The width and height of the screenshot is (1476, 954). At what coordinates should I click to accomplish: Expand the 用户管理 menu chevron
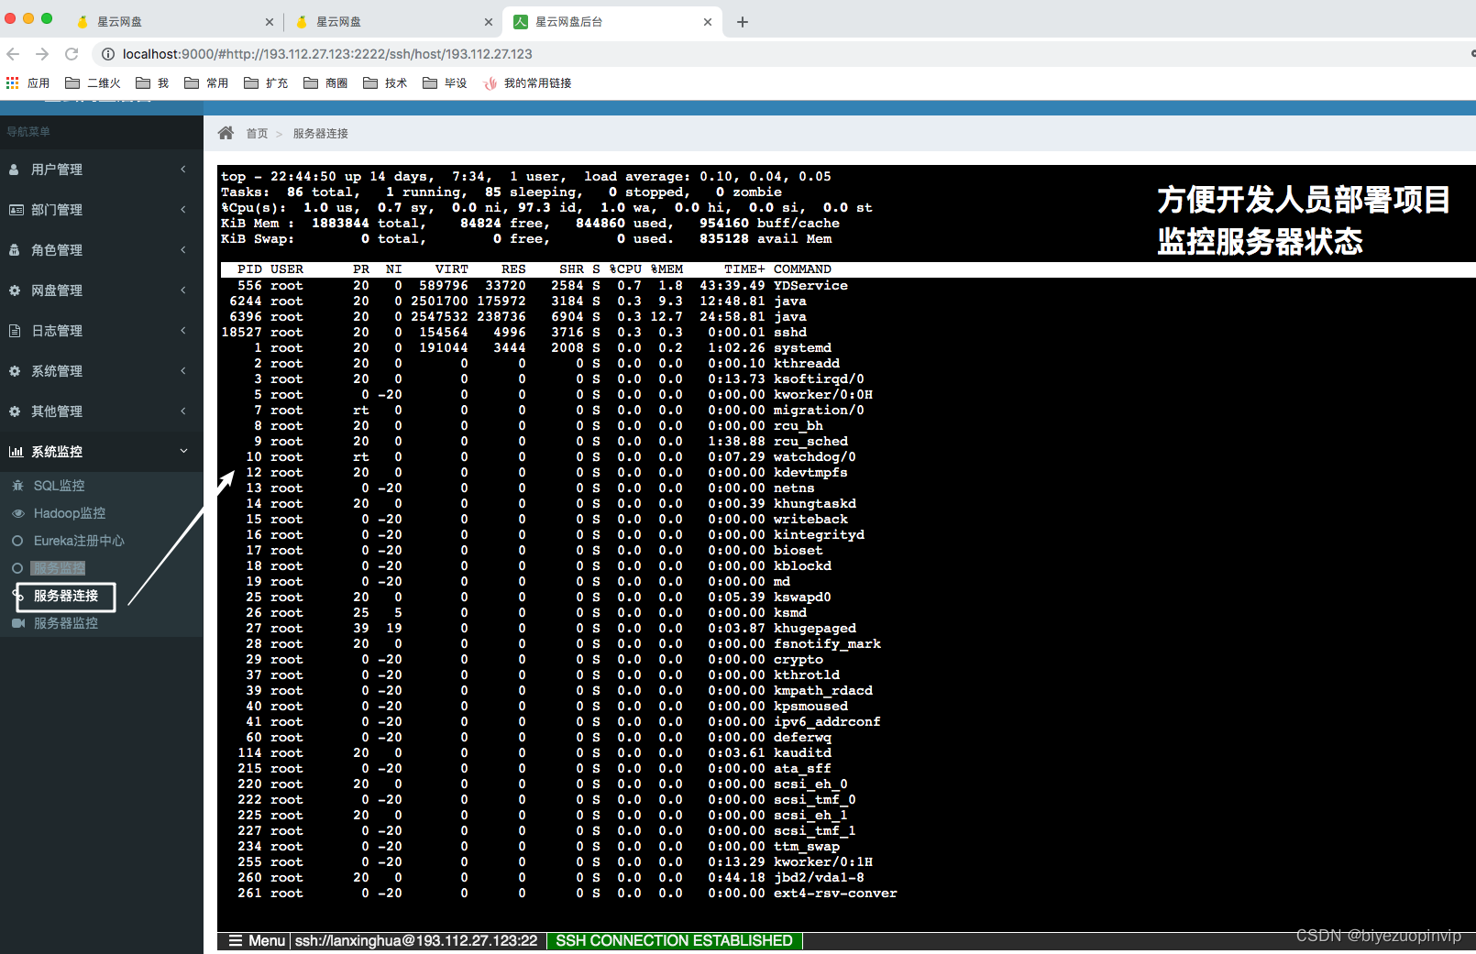tap(183, 170)
